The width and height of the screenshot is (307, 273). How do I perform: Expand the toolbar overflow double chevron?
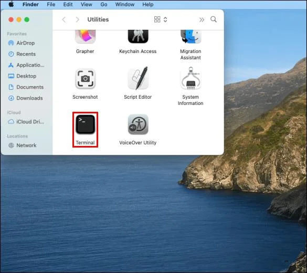[202, 19]
